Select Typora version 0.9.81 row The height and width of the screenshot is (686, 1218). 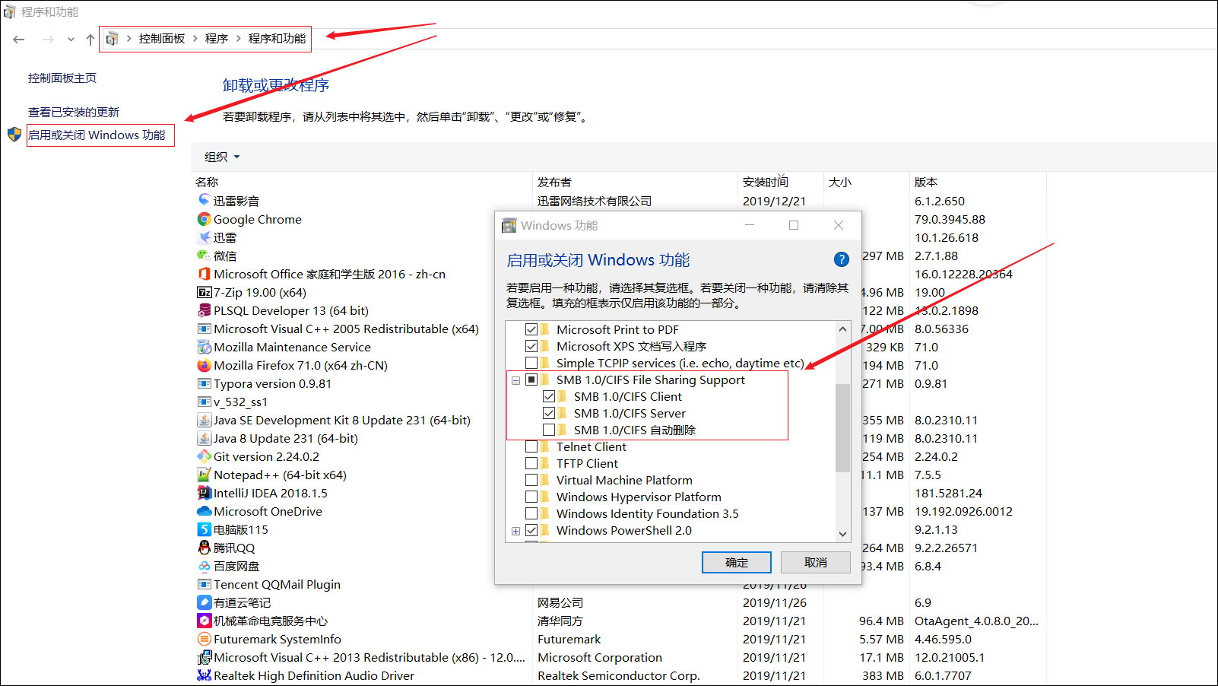click(272, 383)
